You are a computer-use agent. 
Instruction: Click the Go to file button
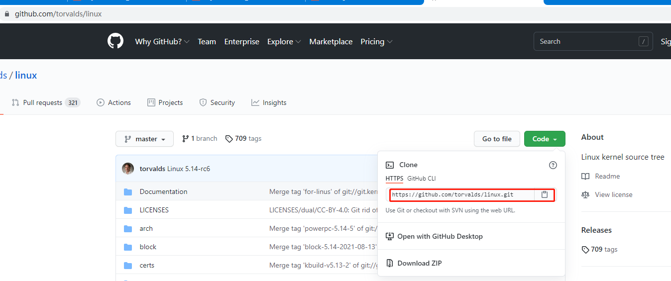[x=497, y=139]
